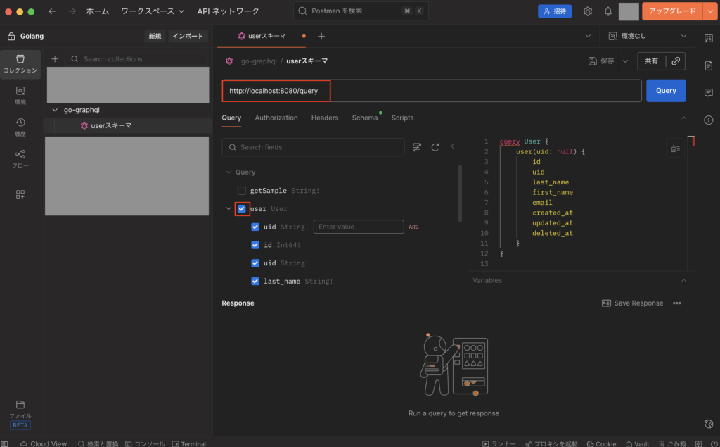Click the 環境 (Environments) sidebar icon
This screenshot has height=447, width=720.
20,94
